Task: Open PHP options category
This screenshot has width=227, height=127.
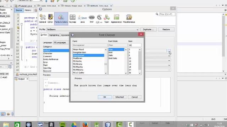Action: coord(92,19)
